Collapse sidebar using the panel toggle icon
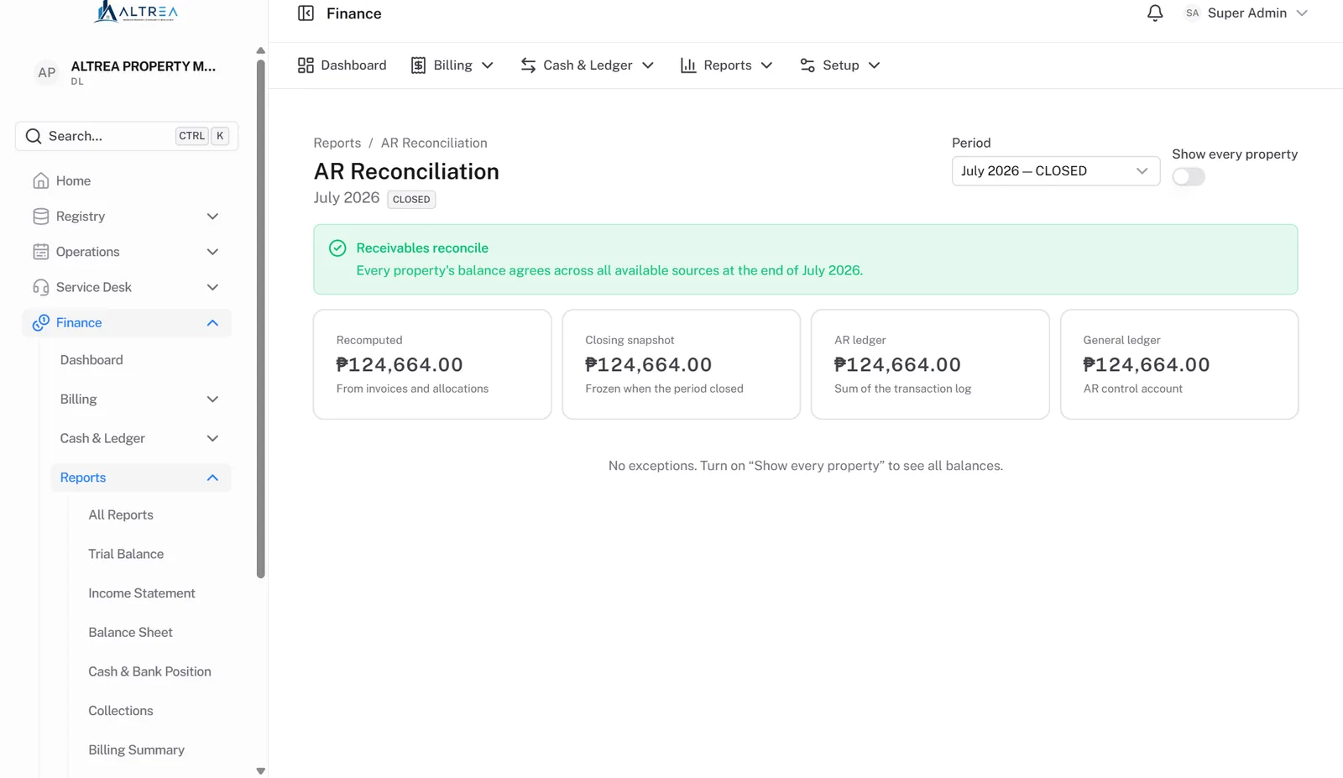The height and width of the screenshot is (778, 1343). point(306,13)
